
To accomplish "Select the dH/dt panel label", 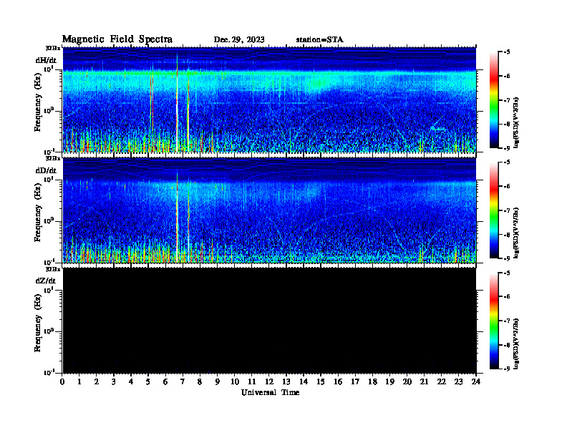I will (46, 60).
